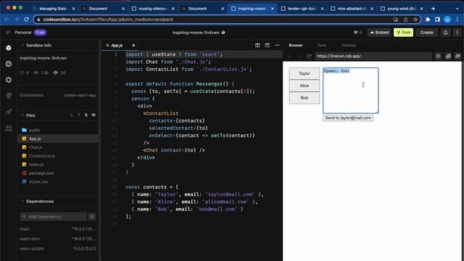
Task: Open the GitHub panel icon in sidebar
Action: coord(9,96)
